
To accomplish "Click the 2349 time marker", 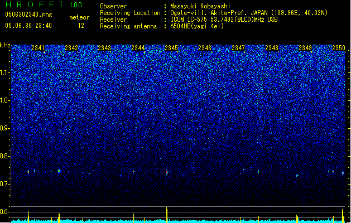I will click(x=305, y=48).
